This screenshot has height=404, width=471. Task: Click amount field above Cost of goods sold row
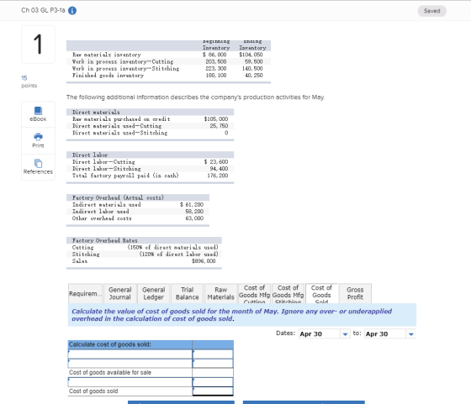pyautogui.click(x=213, y=382)
